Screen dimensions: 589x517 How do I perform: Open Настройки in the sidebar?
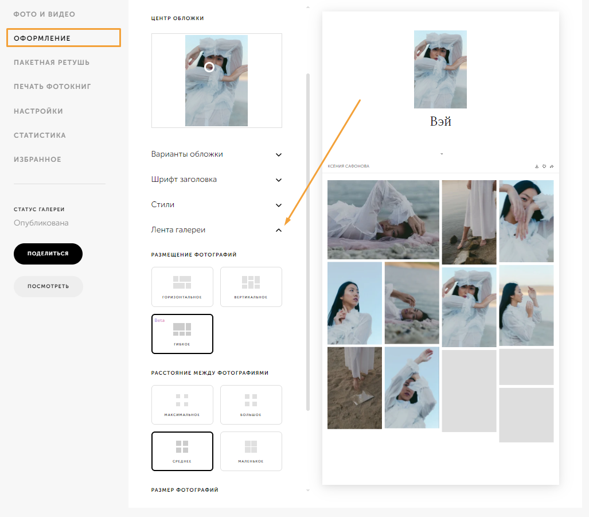pyautogui.click(x=38, y=111)
